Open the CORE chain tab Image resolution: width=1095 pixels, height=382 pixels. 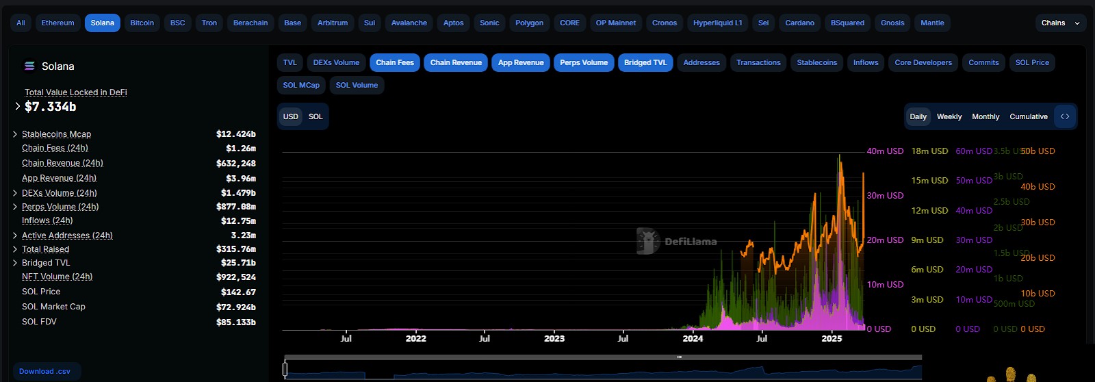click(x=569, y=23)
